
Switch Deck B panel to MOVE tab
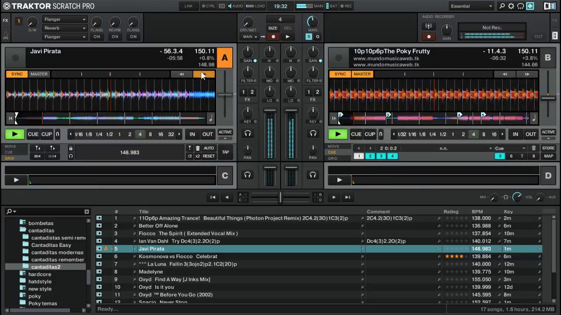[333, 147]
